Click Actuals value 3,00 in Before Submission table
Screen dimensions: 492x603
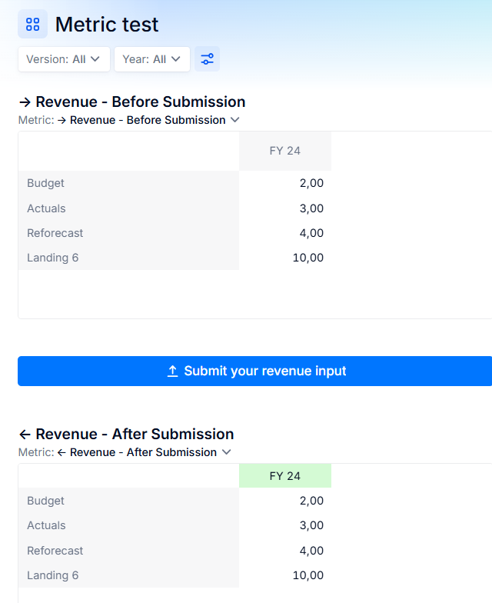[312, 208]
